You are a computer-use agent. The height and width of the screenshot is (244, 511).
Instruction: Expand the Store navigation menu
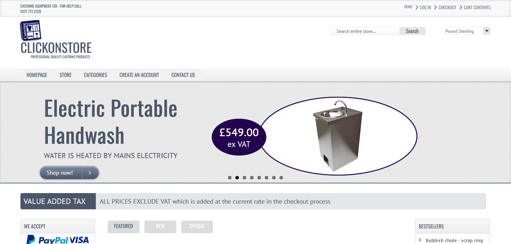(65, 75)
